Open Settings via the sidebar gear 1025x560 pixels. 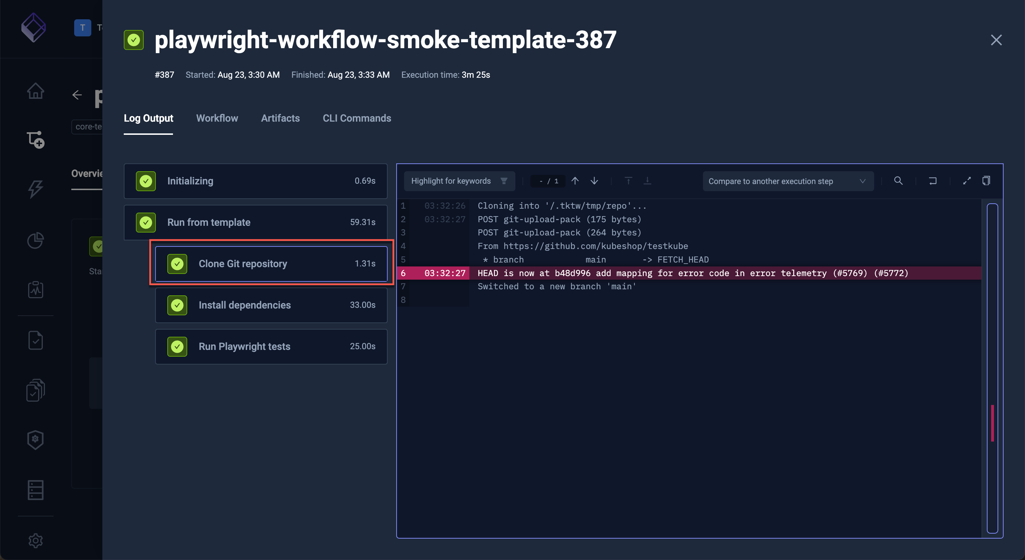click(x=35, y=540)
